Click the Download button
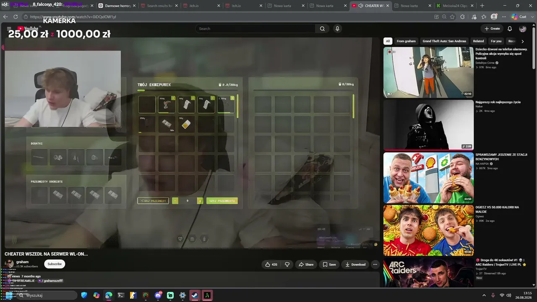Screen dimensions: 537x302 (355, 264)
